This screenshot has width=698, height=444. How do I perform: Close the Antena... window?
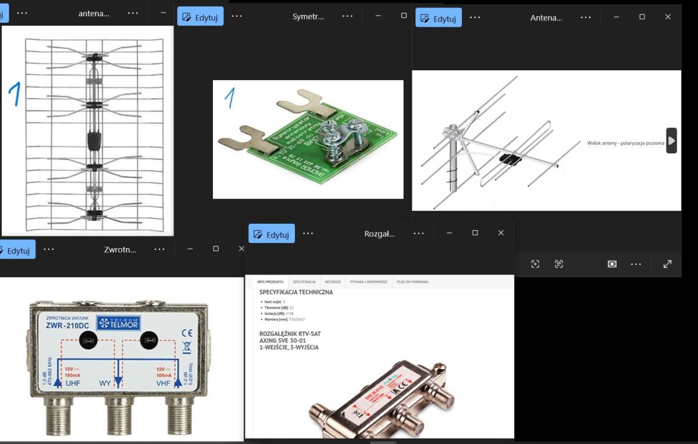click(668, 17)
